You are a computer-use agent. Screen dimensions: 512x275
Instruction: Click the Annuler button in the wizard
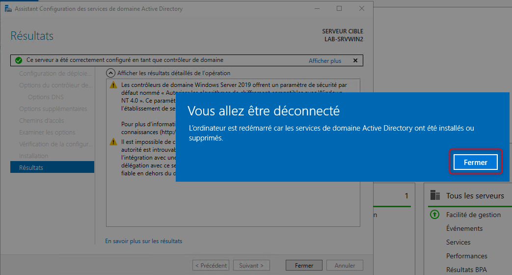pos(345,266)
